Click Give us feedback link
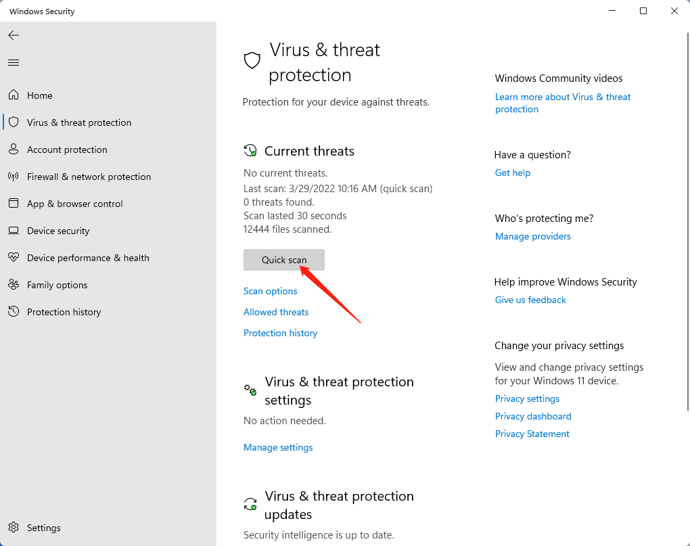 (530, 300)
